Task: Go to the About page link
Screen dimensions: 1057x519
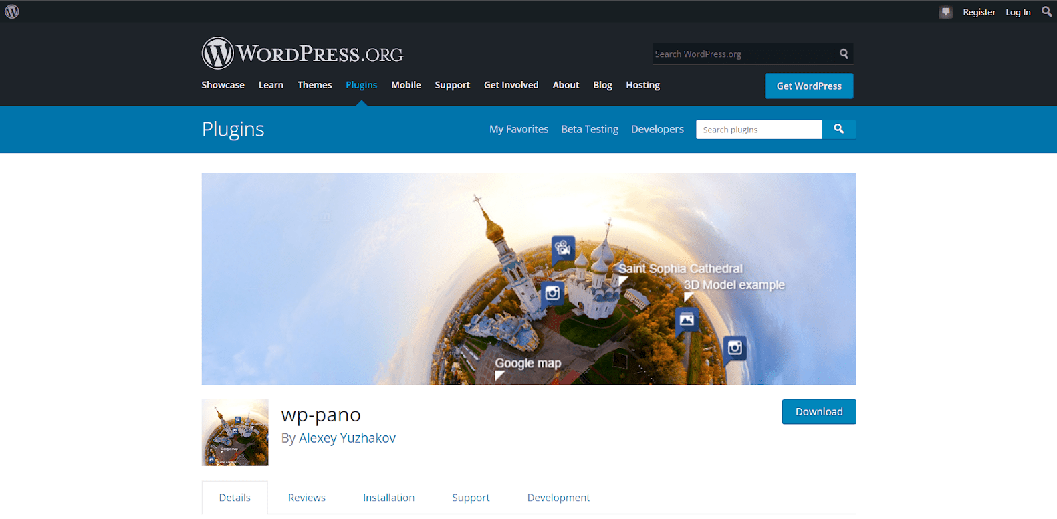Action: click(x=566, y=85)
